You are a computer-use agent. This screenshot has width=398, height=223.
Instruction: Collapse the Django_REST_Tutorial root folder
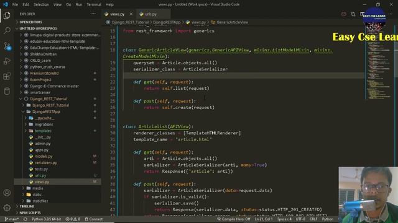pos(49,98)
